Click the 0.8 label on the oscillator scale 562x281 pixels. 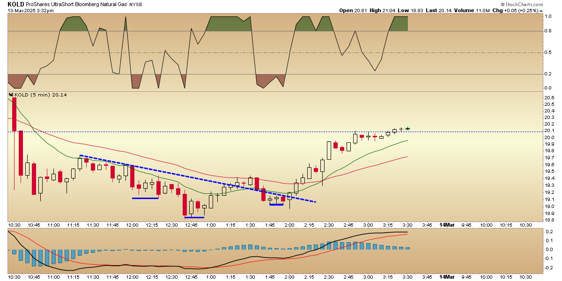[549, 31]
